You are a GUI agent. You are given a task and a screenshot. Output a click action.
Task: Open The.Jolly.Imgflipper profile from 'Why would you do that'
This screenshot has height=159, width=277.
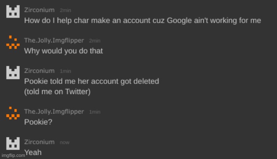(54, 41)
